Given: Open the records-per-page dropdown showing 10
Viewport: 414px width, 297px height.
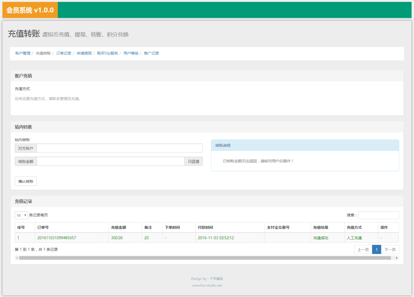Looking at the screenshot, I should tap(21, 215).
